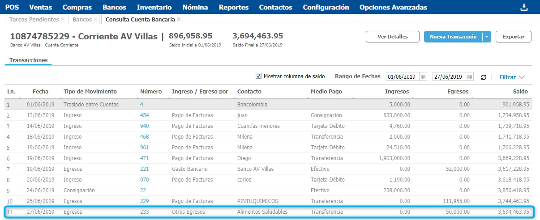This screenshot has height=220, width=540.
Task: Close the Consulta Cuenta Bancaria tab
Action: (x=179, y=20)
